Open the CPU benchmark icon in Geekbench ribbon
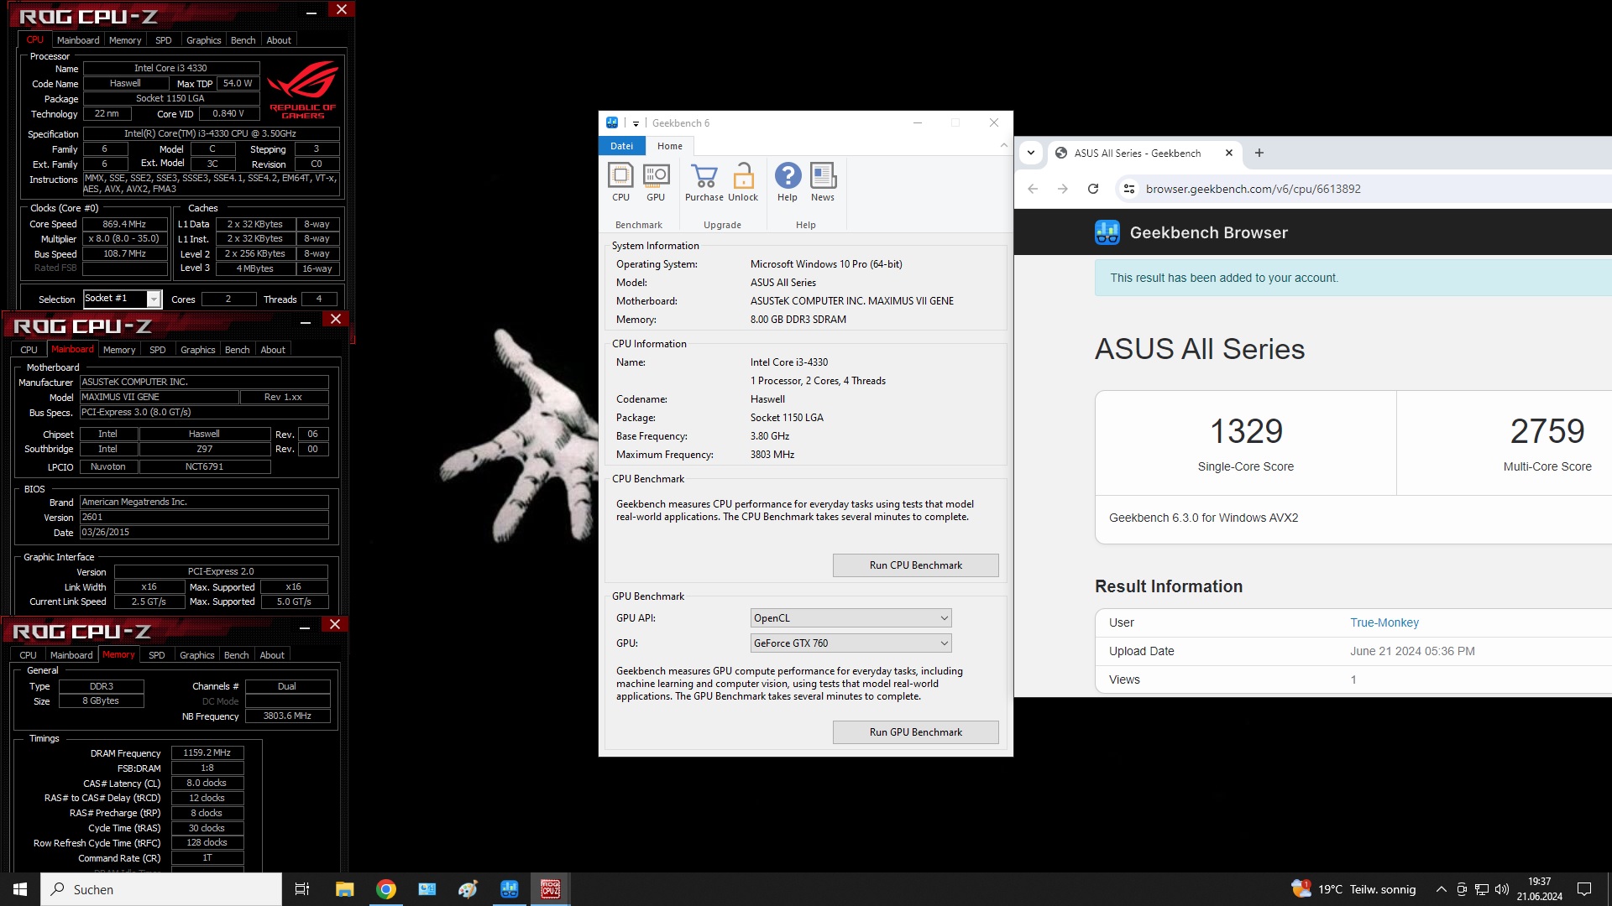 620,182
